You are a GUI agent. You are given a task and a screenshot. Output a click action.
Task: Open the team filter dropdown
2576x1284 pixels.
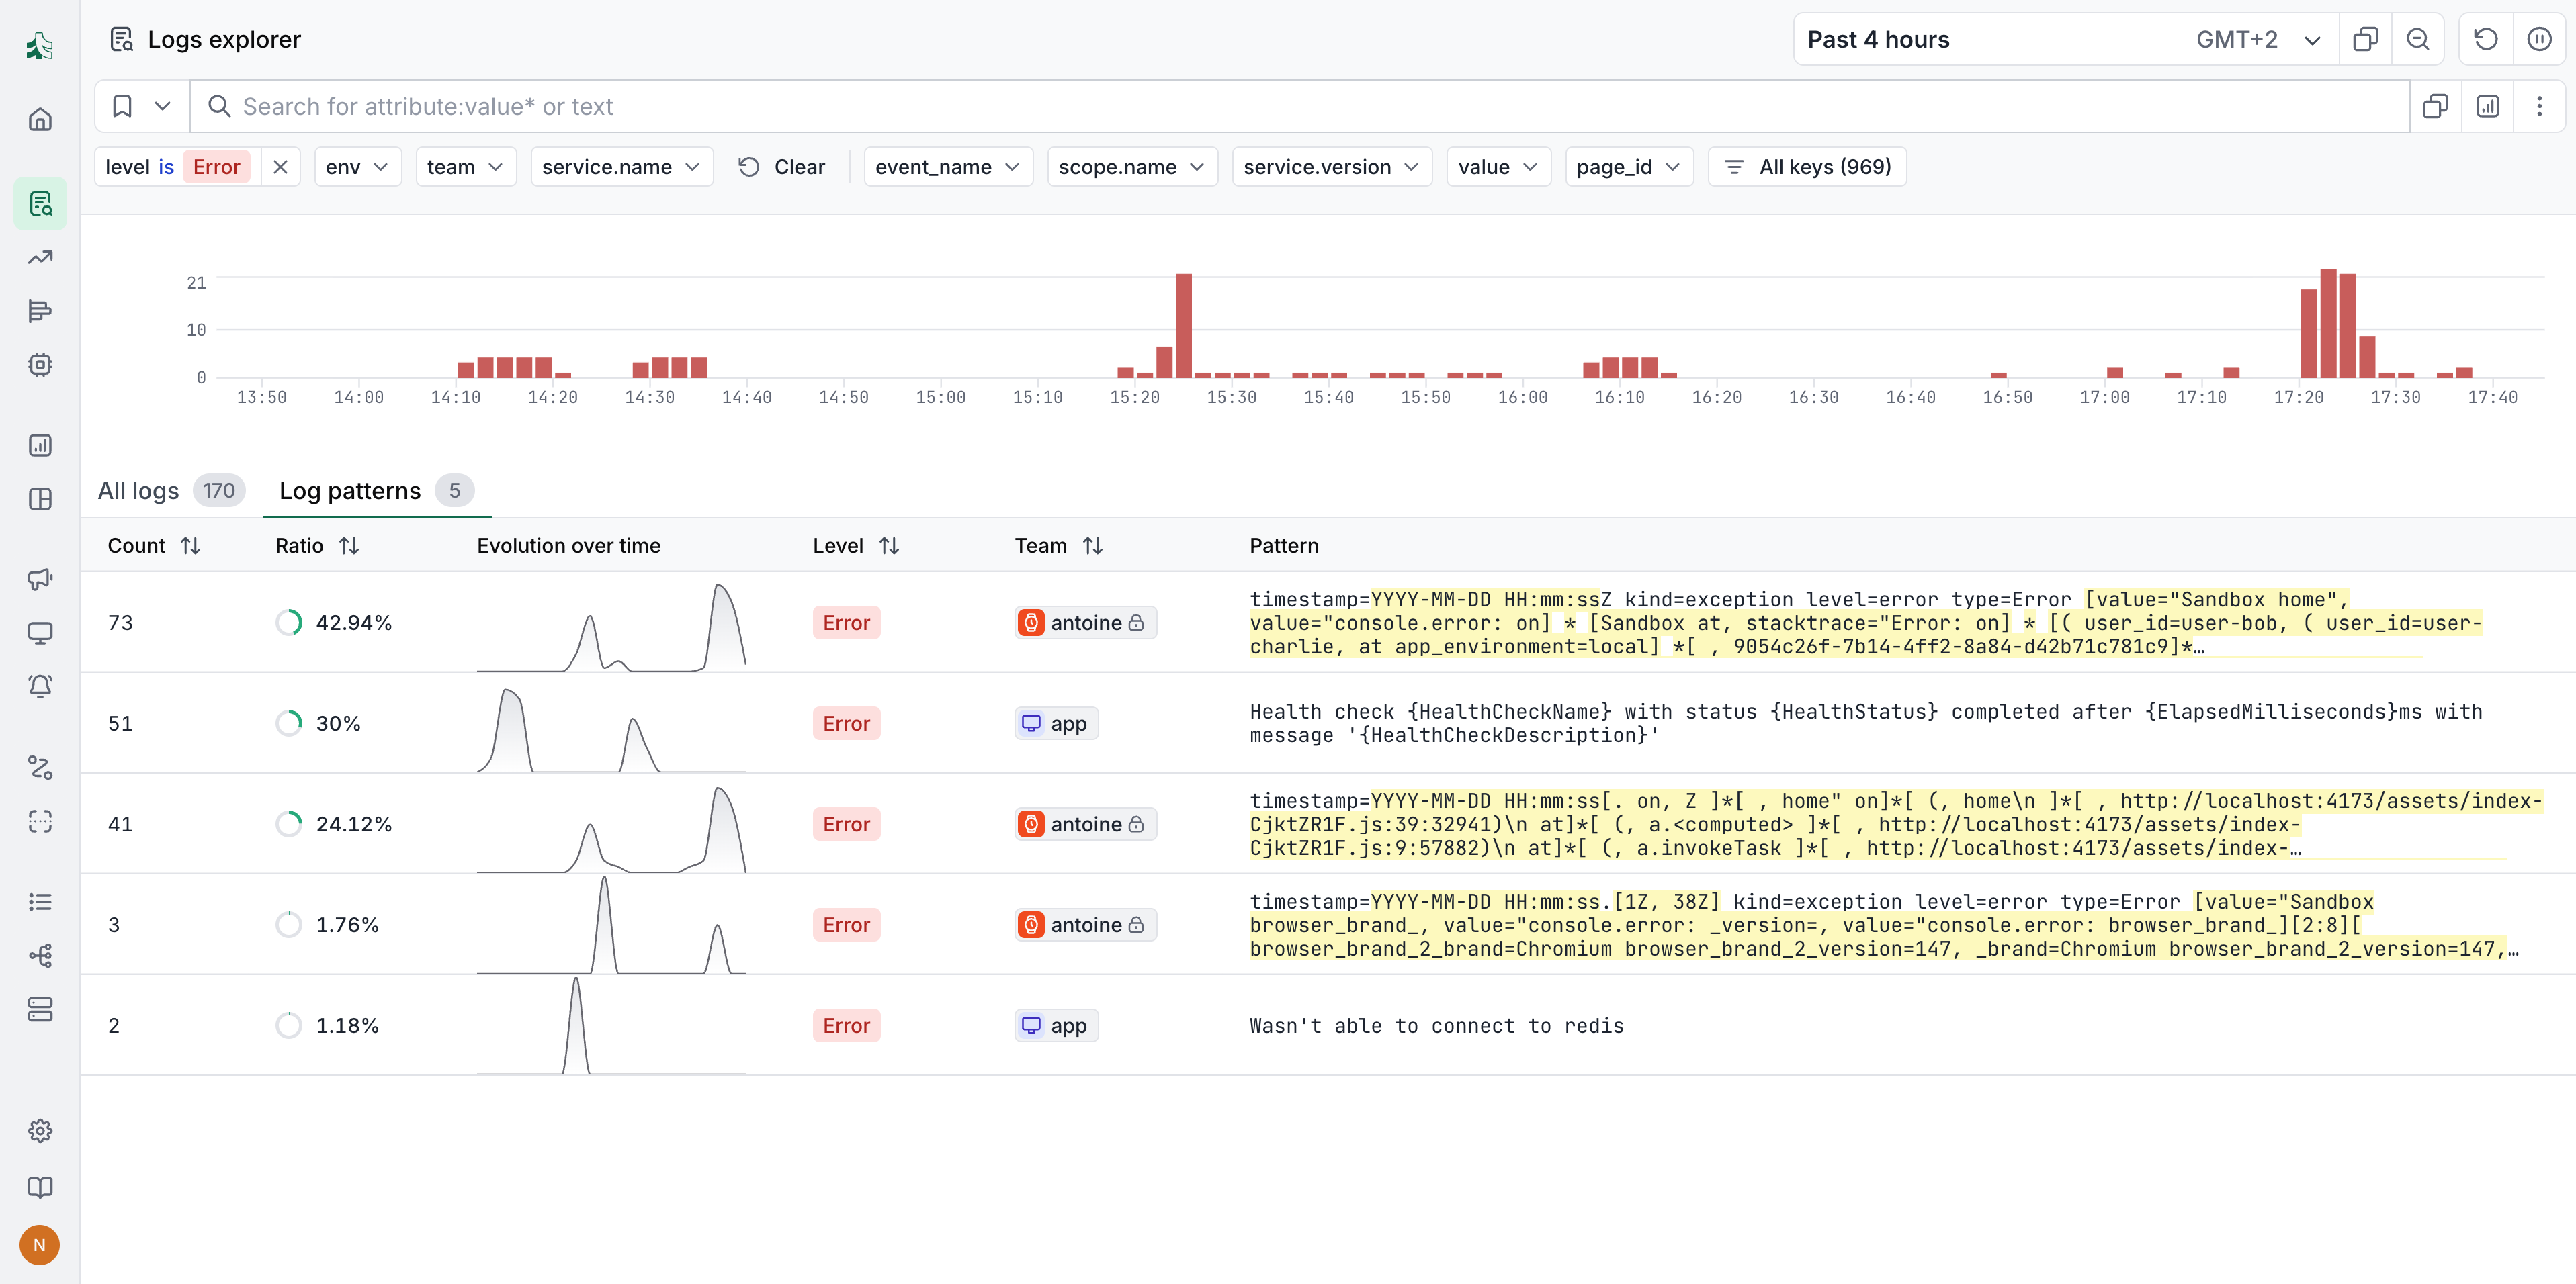click(465, 167)
